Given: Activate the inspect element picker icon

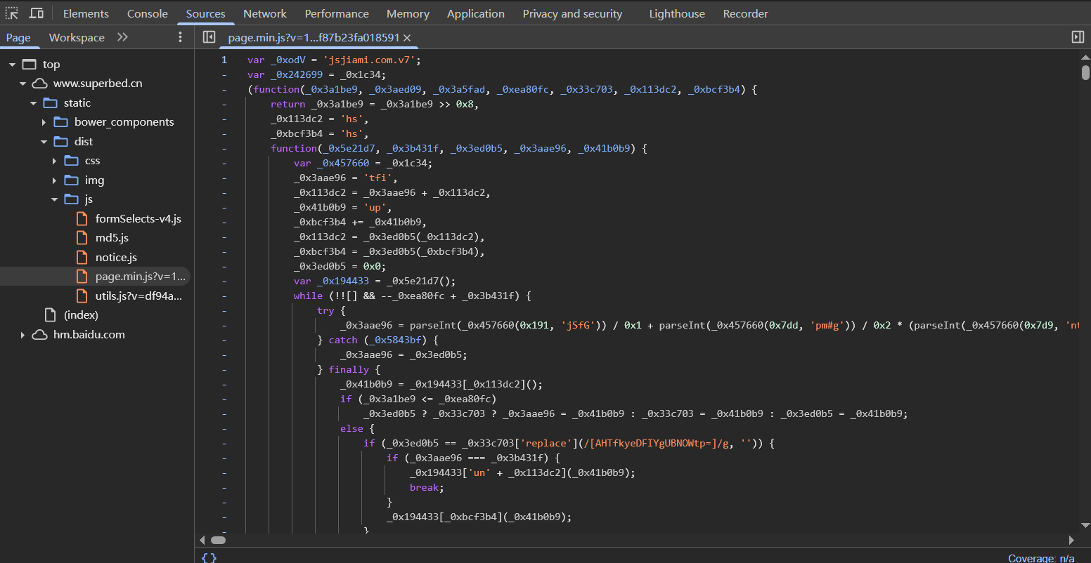Looking at the screenshot, I should pos(12,13).
